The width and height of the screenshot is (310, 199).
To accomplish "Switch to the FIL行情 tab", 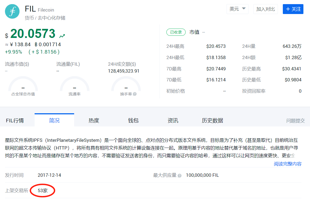I will (15, 120).
